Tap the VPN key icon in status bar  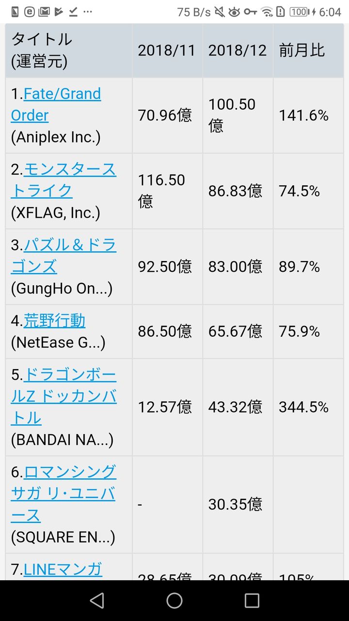251,12
